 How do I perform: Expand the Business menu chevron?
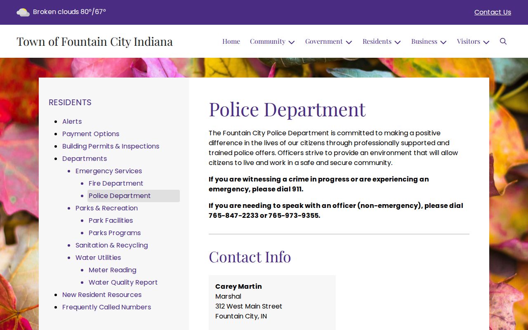(x=443, y=42)
